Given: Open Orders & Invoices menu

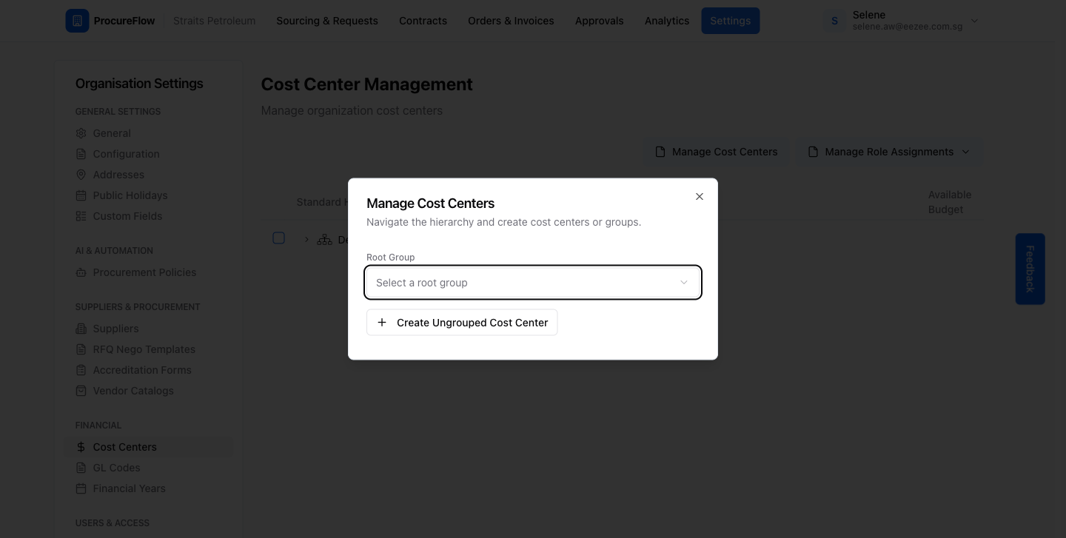Looking at the screenshot, I should pos(511,21).
